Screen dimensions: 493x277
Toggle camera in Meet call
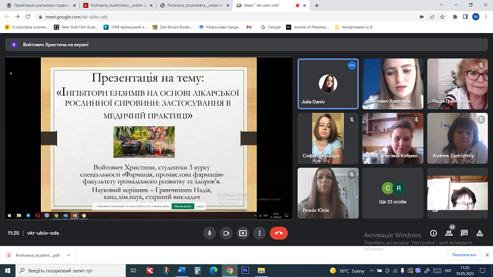click(x=226, y=233)
